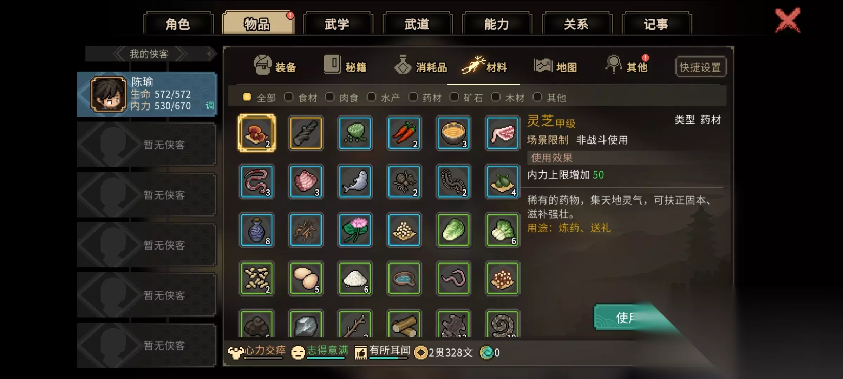Select the blue porcelain vase item
Screen dimensions: 843x379
(257, 230)
